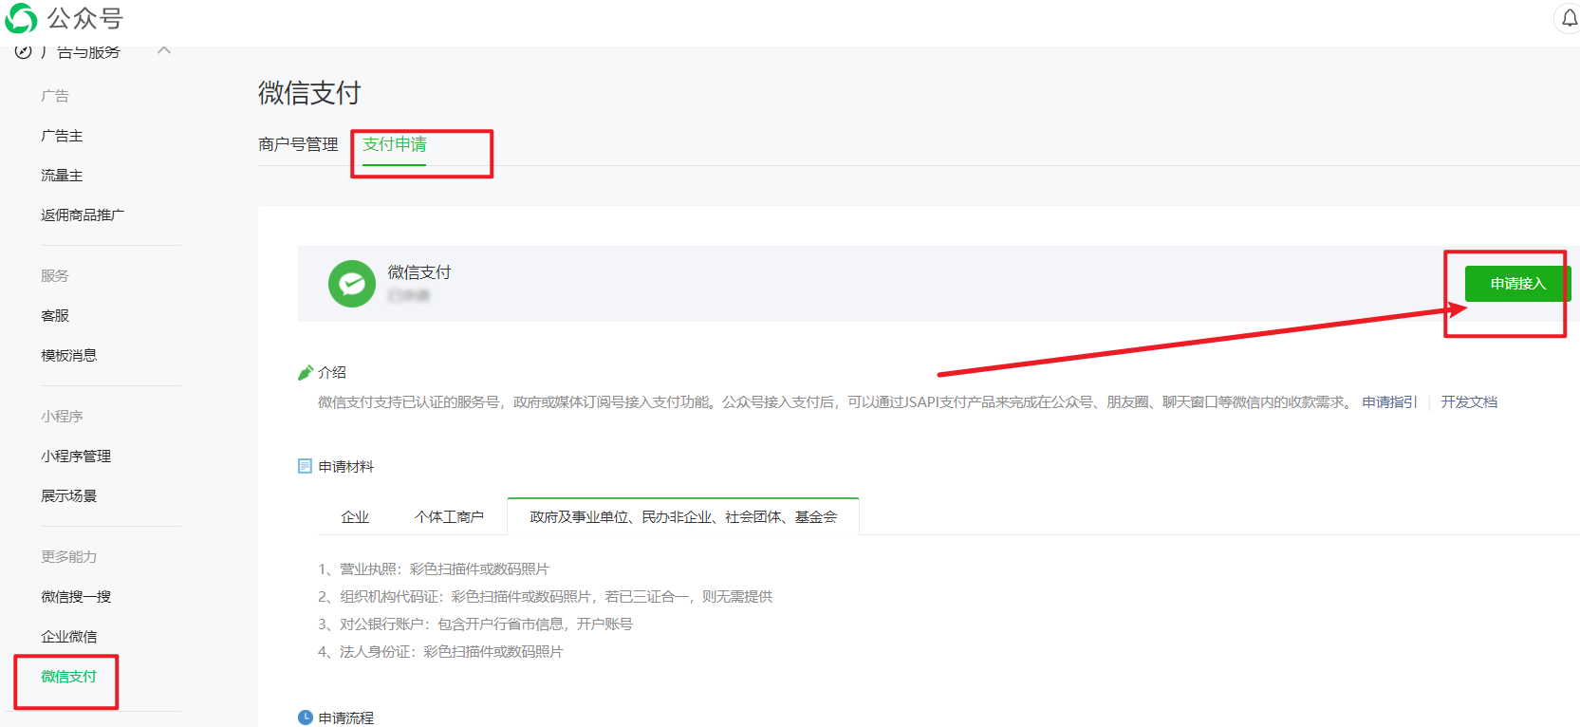Click the 广告与服务 compass icon
The image size is (1580, 727).
[x=24, y=51]
